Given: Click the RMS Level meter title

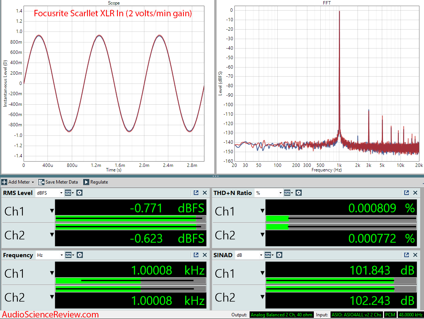Looking at the screenshot, I should [18, 193].
